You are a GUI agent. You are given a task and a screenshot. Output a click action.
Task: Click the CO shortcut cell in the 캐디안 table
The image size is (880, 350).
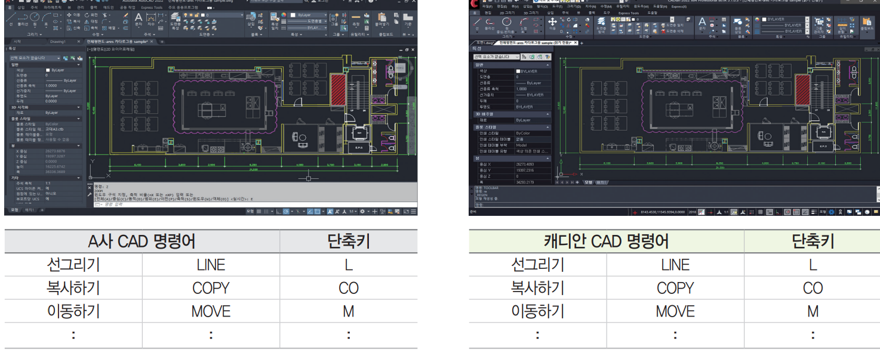[813, 288]
